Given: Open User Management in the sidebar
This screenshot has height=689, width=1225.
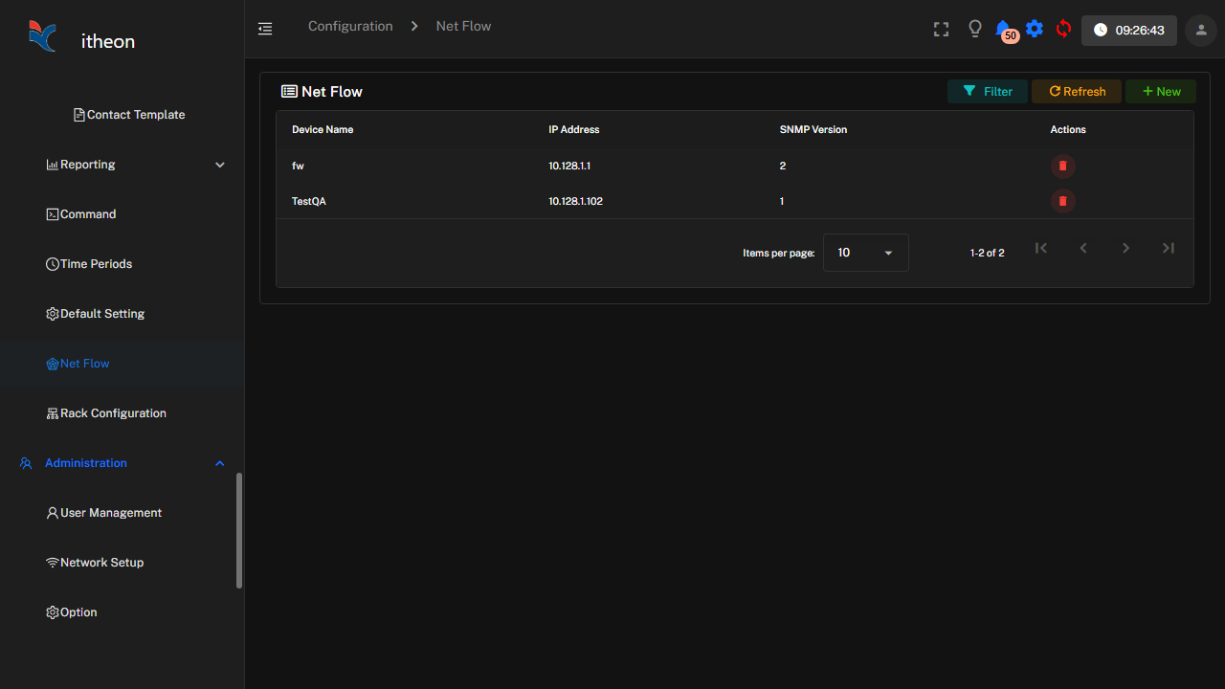Looking at the screenshot, I should pos(104,513).
